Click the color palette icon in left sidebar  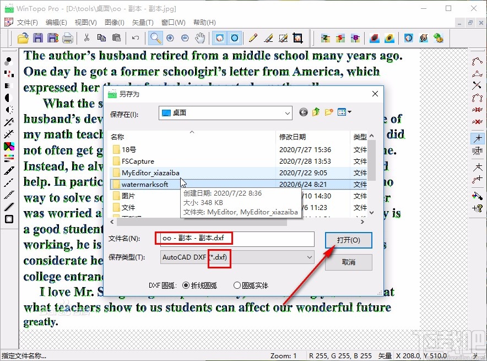point(9,146)
